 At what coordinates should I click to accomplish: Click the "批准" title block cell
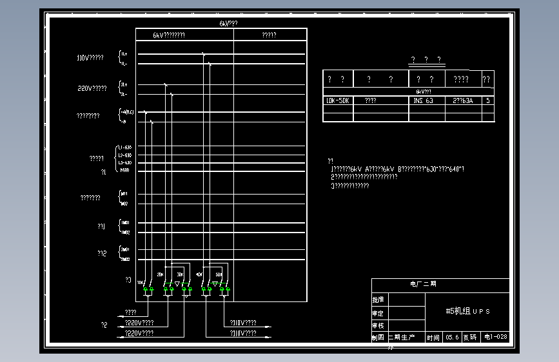(x=378, y=300)
